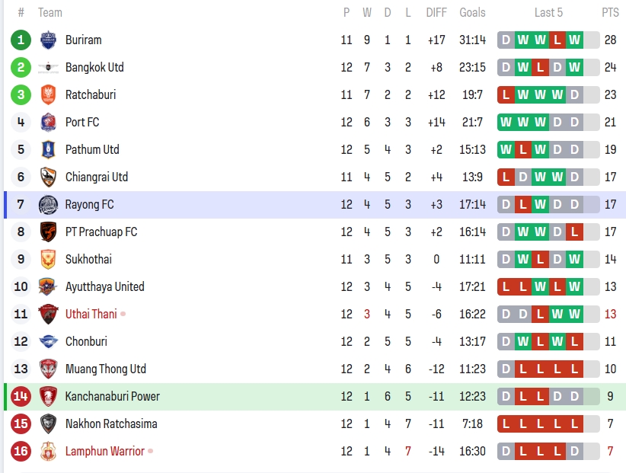This screenshot has width=626, height=473.
Task: Click Pathum Utd's first green W result
Action: pyautogui.click(x=506, y=149)
